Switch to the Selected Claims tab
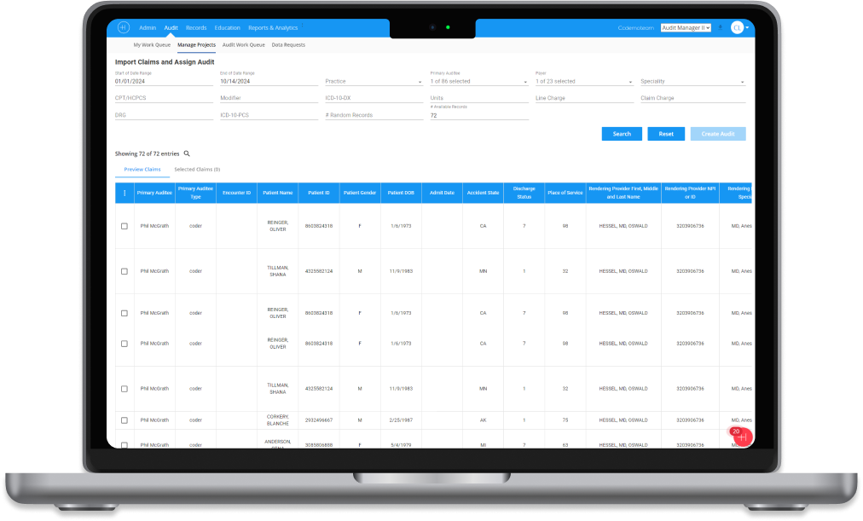Image resolution: width=863 pixels, height=521 pixels. (198, 169)
